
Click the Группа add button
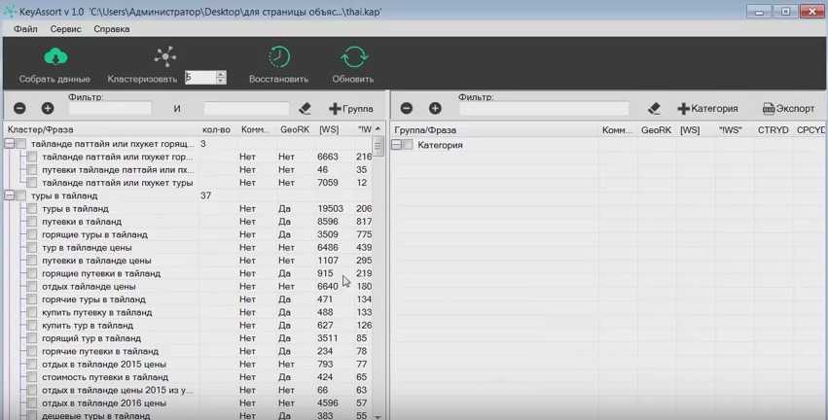[350, 109]
